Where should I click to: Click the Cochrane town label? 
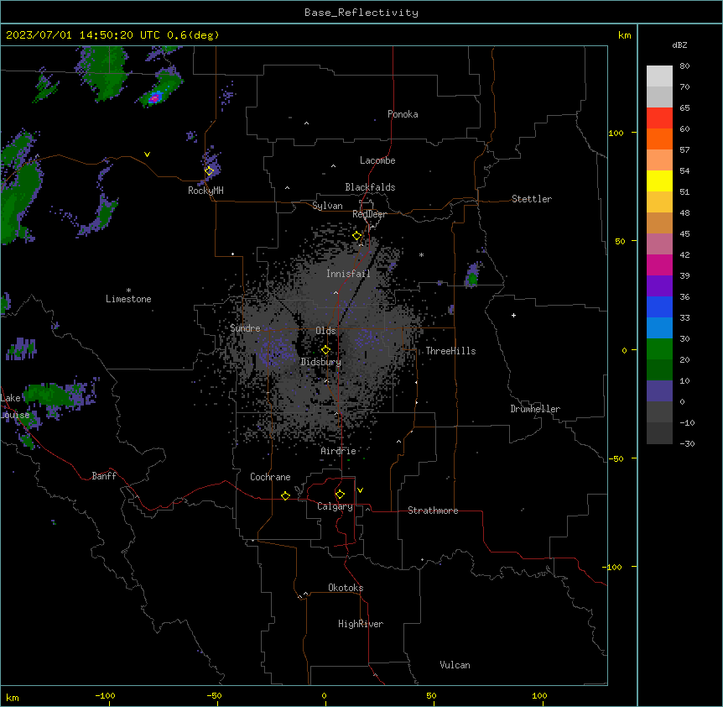(270, 477)
